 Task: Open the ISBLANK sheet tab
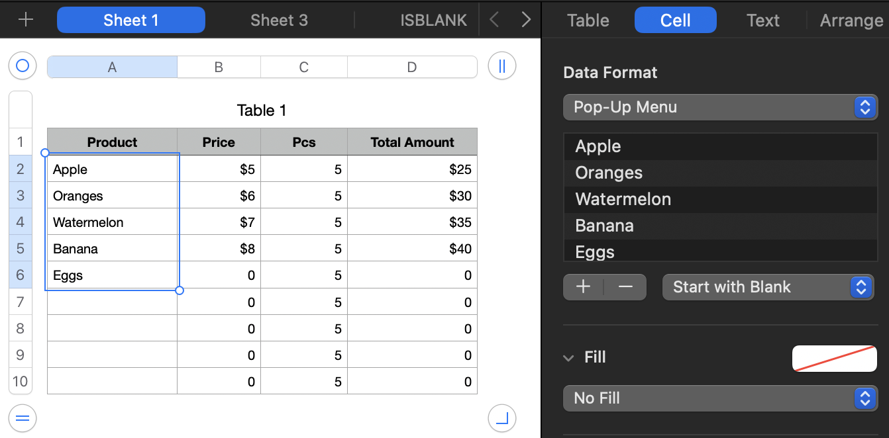tap(433, 20)
